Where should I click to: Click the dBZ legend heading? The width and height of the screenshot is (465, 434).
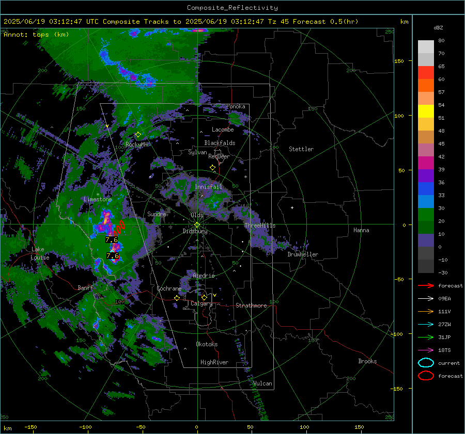pos(438,28)
